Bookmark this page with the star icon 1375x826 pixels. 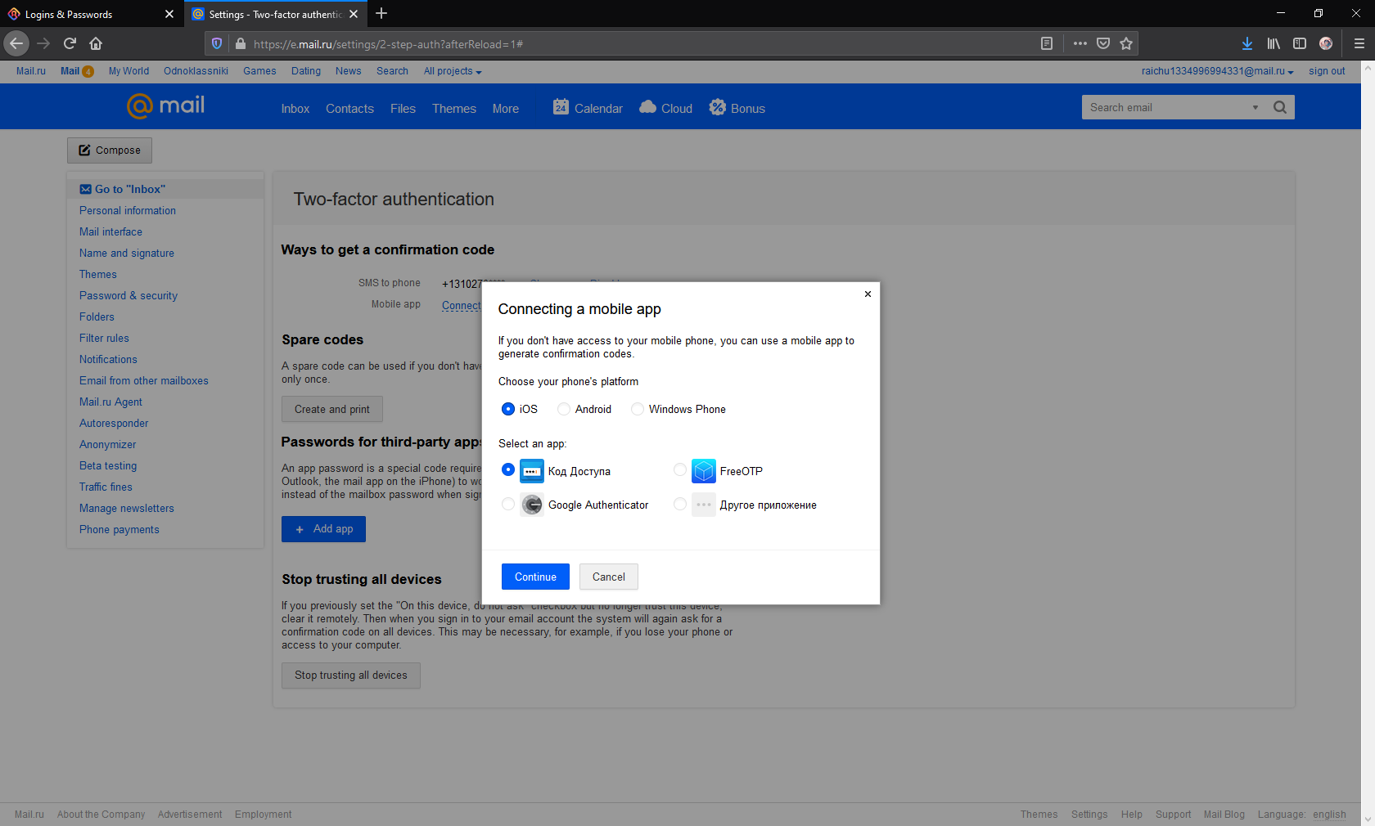pos(1126,43)
